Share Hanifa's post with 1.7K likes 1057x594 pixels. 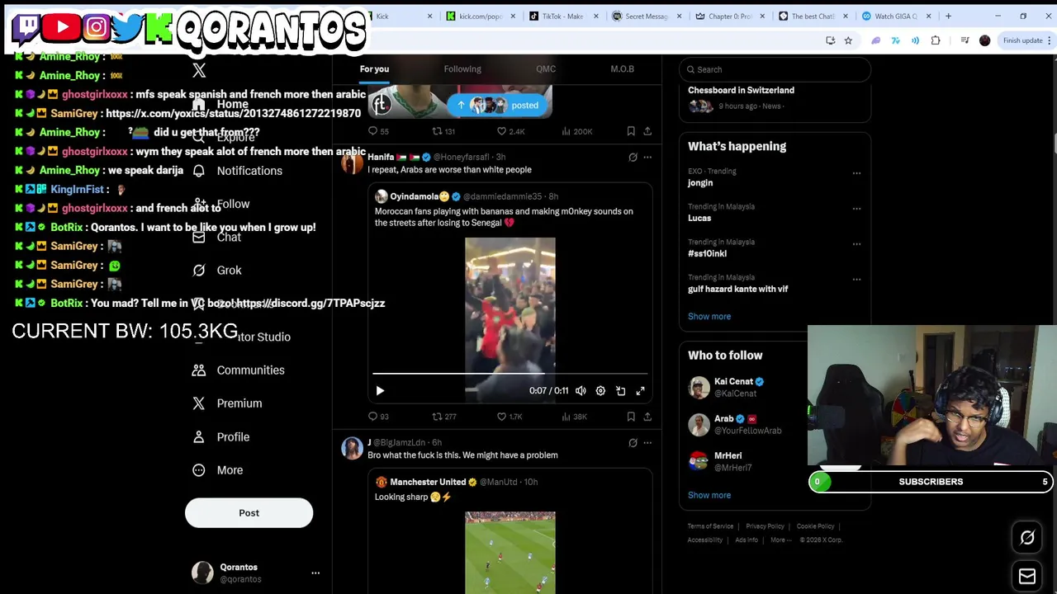[x=647, y=417]
